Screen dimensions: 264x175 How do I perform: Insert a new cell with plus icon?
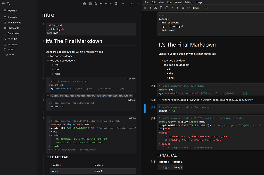[150, 8]
